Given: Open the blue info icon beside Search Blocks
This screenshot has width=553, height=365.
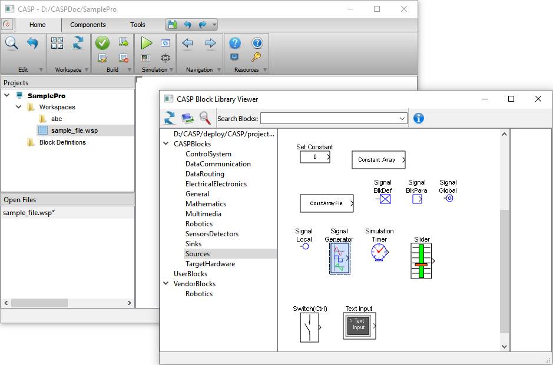Looking at the screenshot, I should [x=419, y=118].
